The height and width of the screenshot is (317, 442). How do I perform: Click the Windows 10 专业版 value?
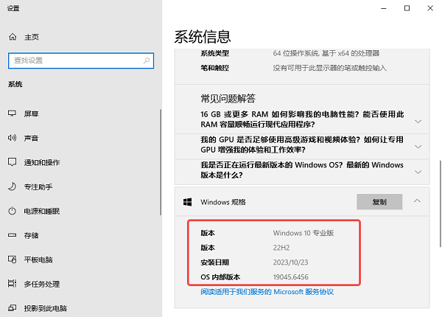304,233
